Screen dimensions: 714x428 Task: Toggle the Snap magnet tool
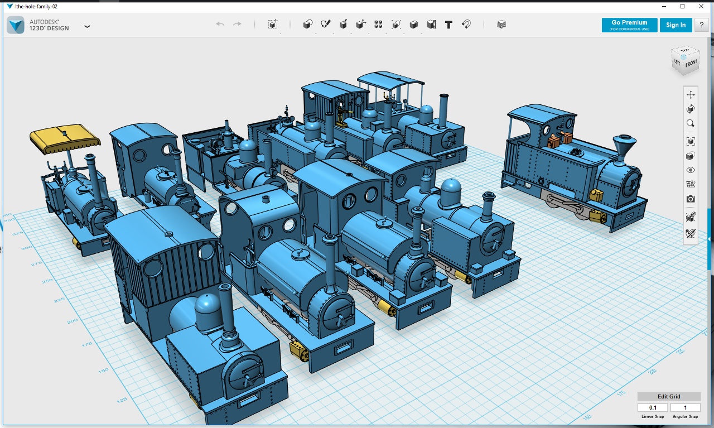tap(466, 25)
